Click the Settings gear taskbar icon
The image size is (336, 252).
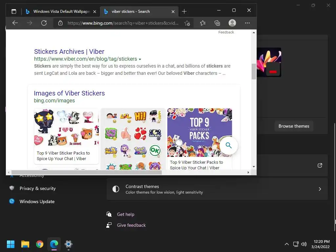68,244
